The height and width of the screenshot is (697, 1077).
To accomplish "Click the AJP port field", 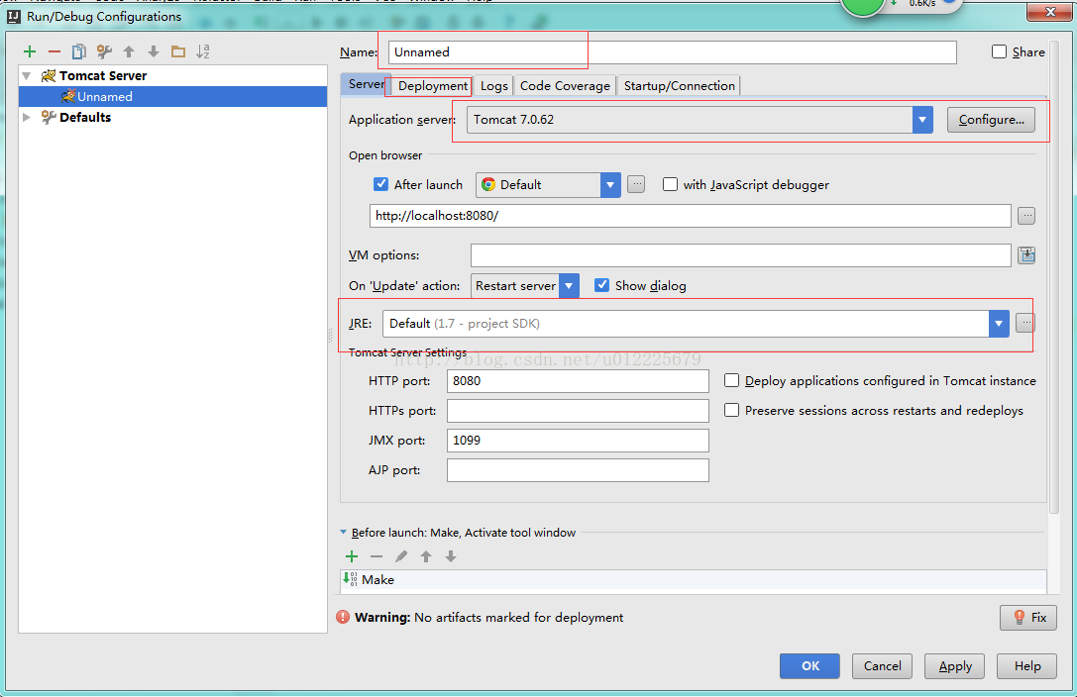I will (x=578, y=470).
